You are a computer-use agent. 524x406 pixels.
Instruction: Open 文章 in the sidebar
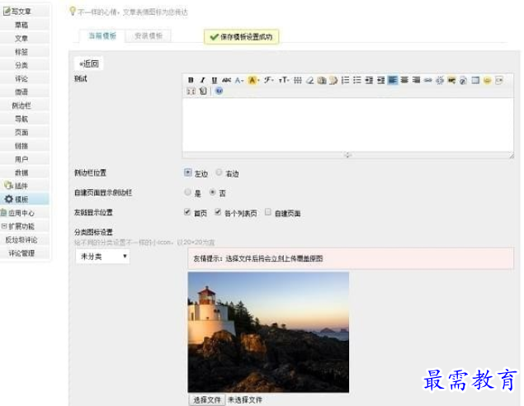click(x=21, y=39)
